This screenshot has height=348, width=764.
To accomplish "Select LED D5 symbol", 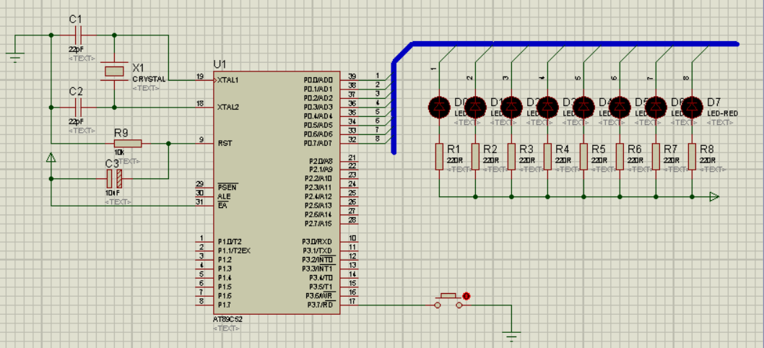I will coord(620,108).
